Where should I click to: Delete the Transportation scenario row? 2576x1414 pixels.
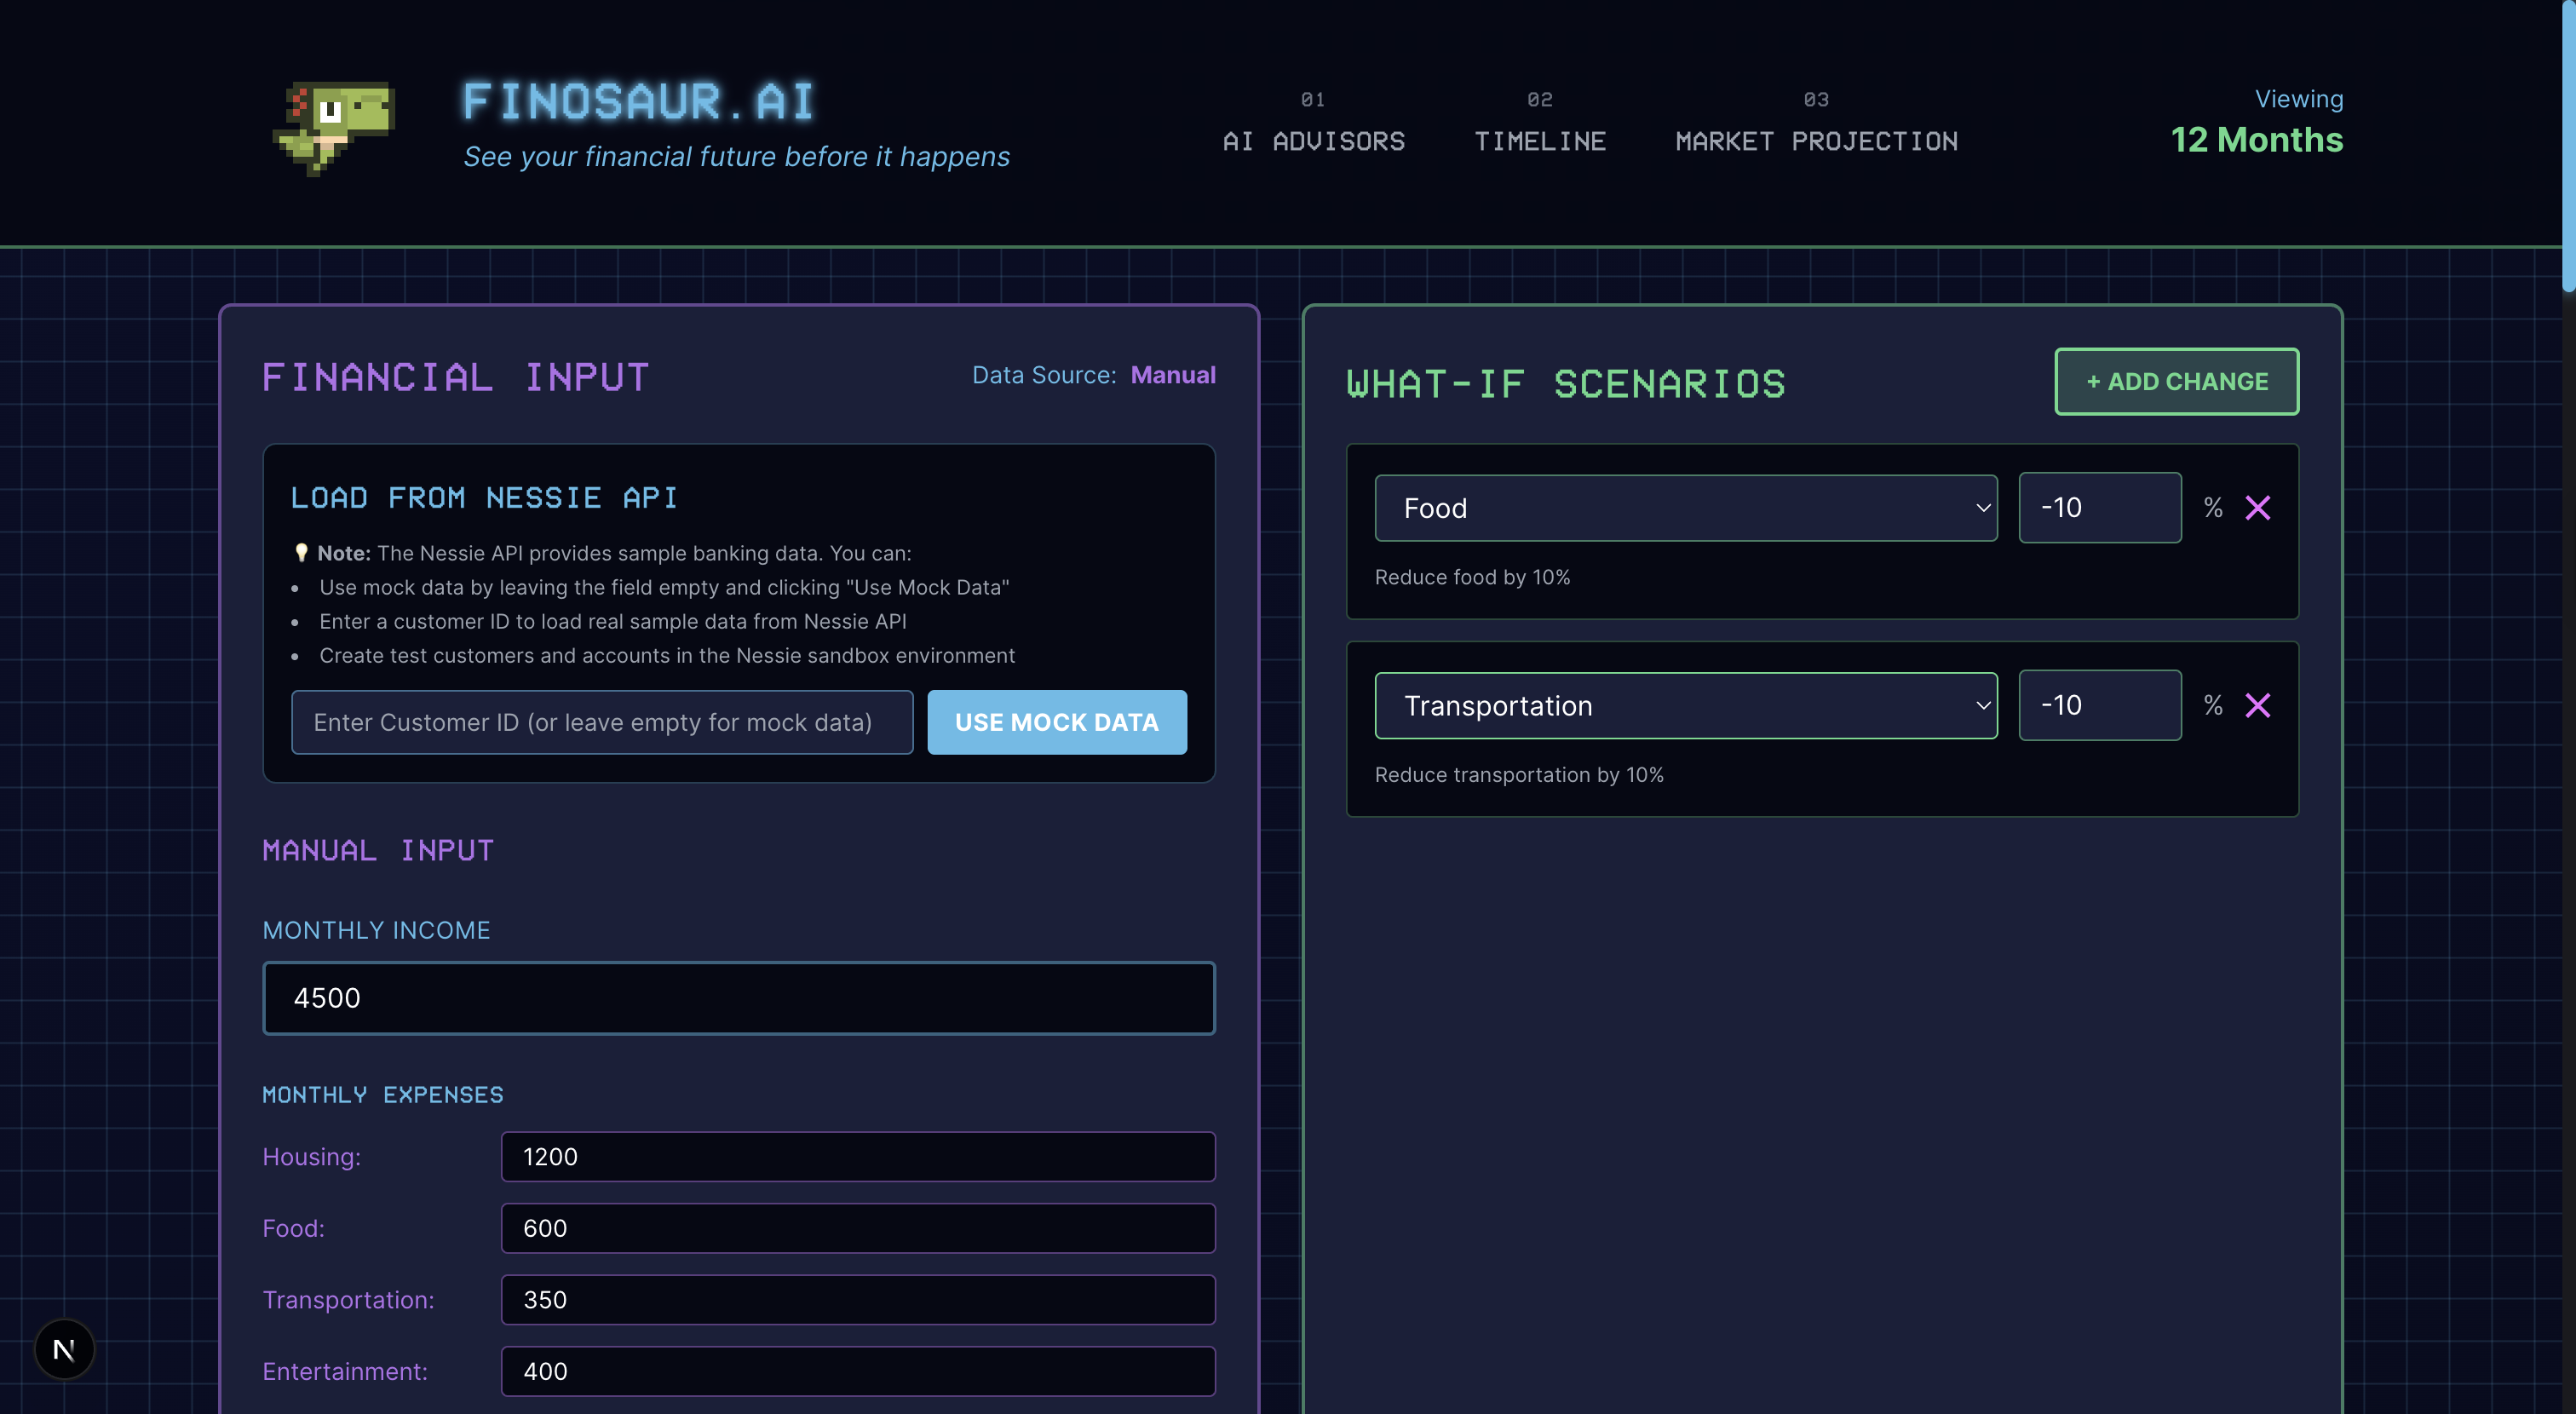[2257, 706]
